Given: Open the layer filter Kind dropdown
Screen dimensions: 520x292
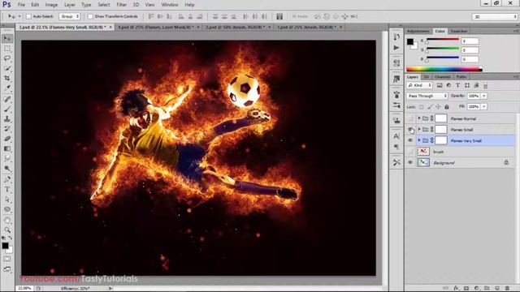Looking at the screenshot, I should (419, 85).
